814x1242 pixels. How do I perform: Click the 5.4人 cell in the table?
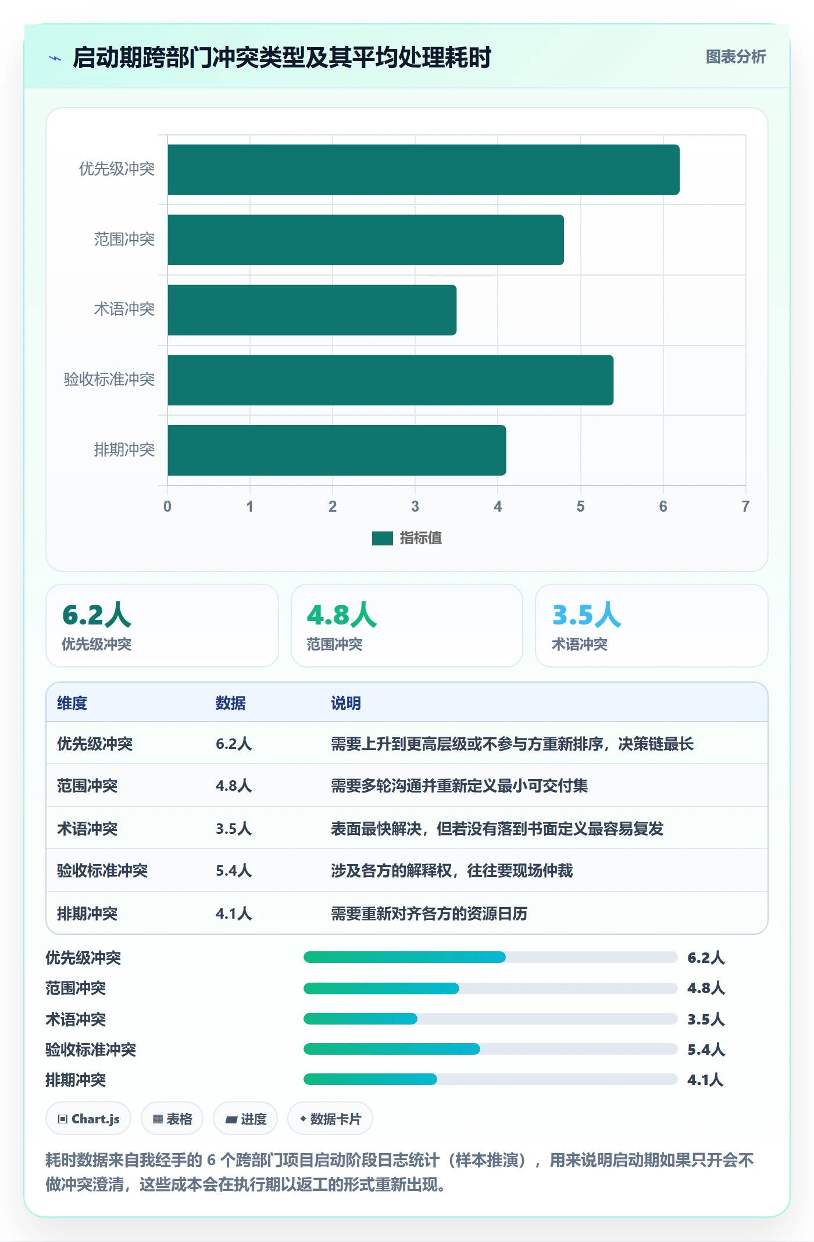click(234, 870)
